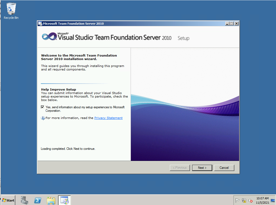The height and width of the screenshot is (205, 276).
Task: Cancel the Team Foundation Server setup
Action: [x=224, y=168]
